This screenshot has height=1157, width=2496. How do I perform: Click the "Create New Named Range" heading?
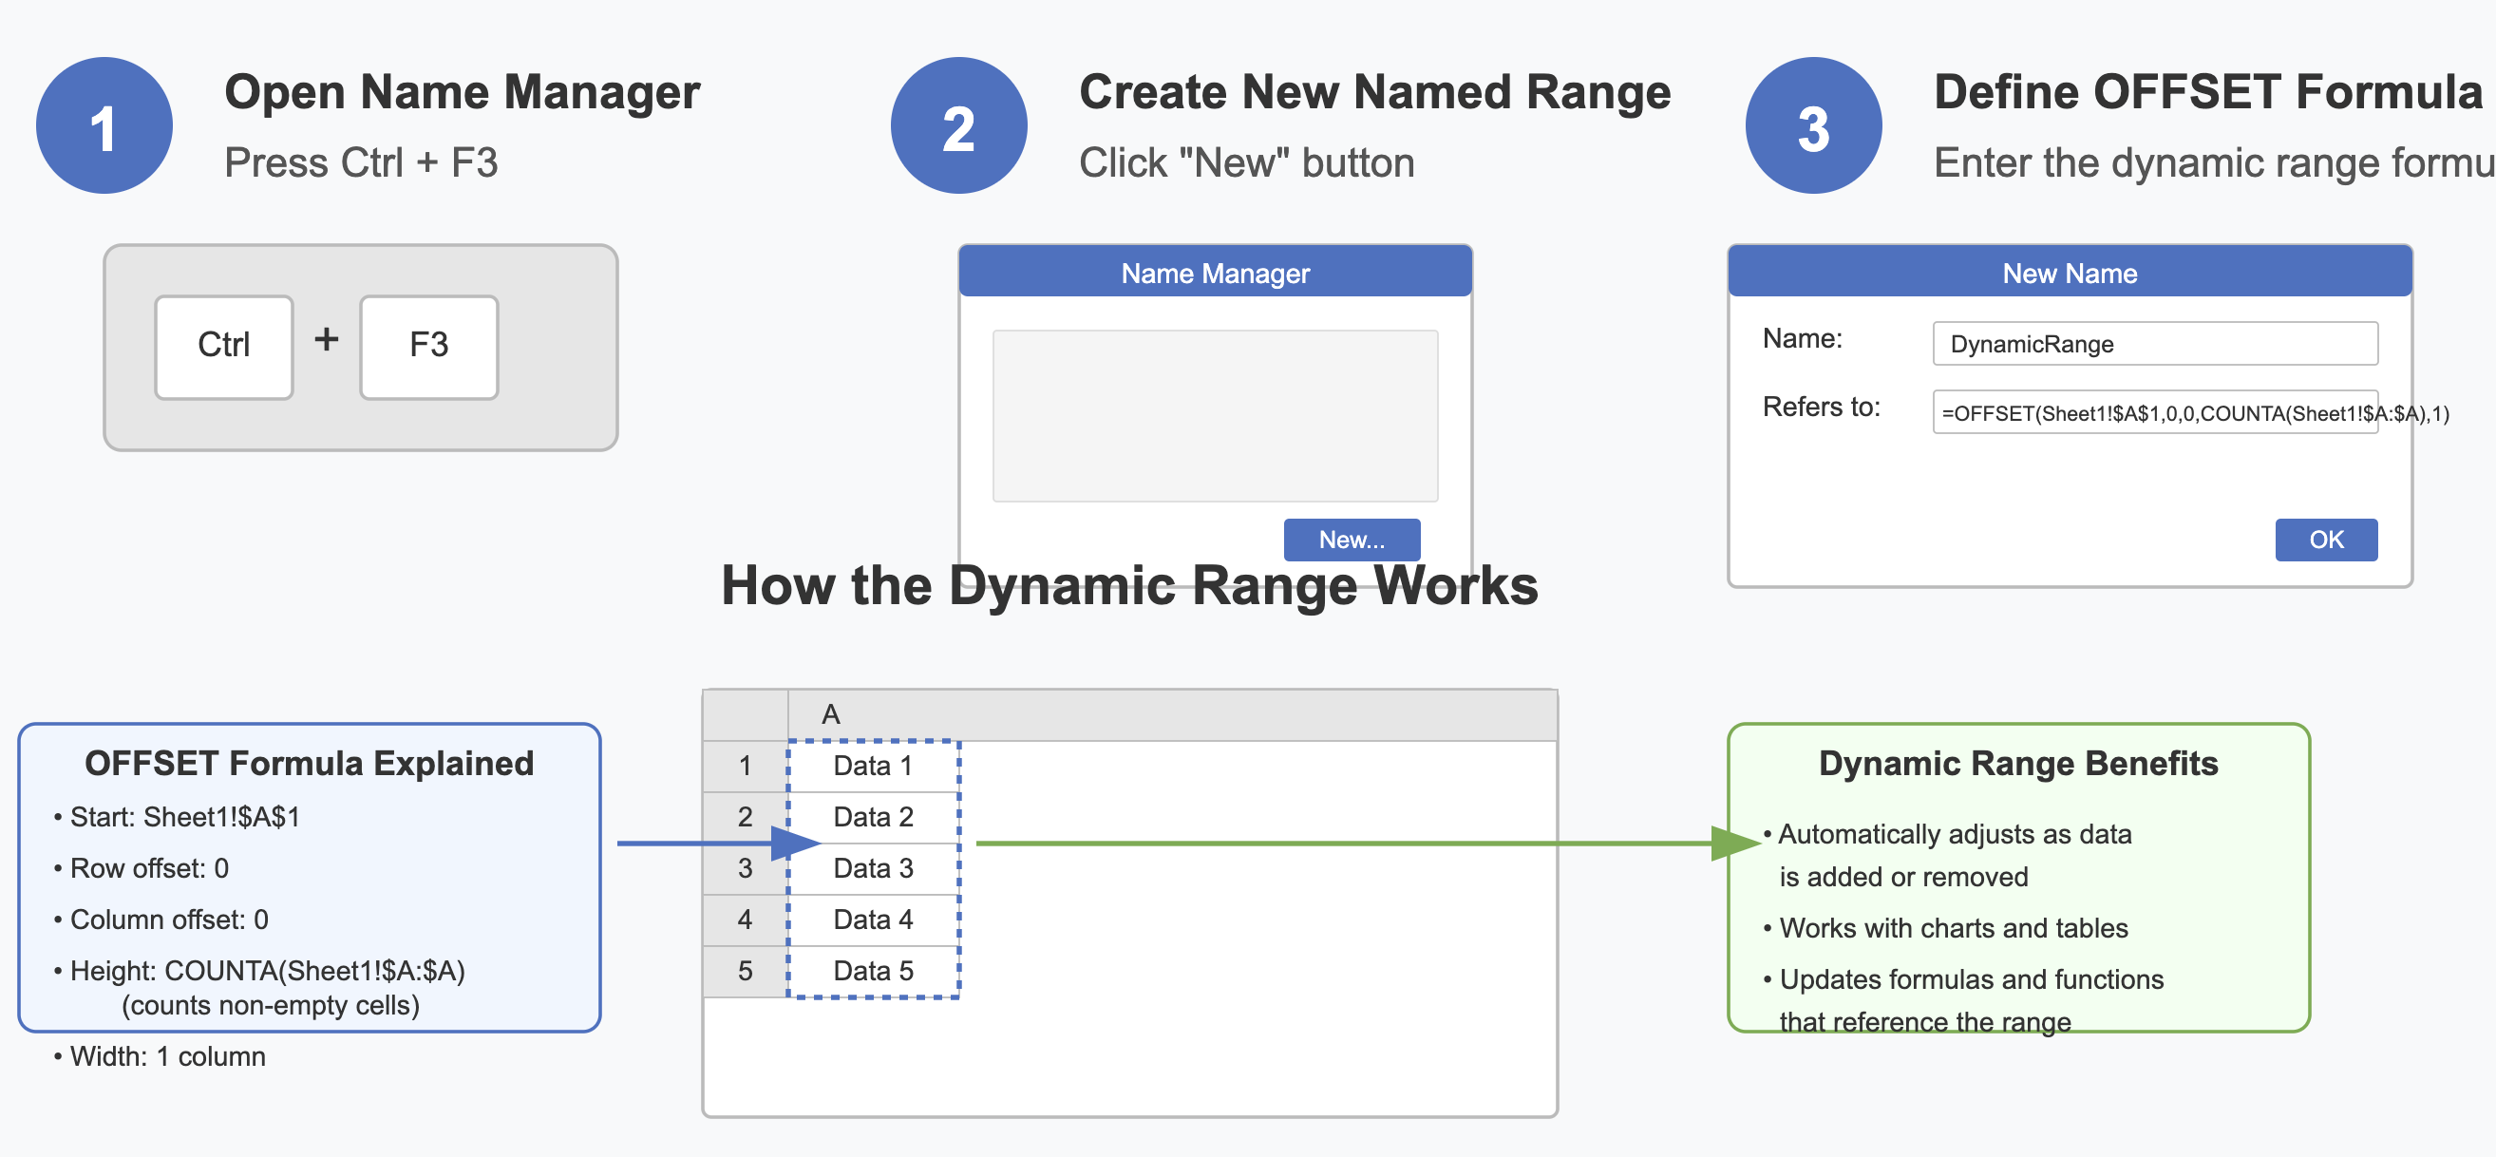pos(1375,93)
